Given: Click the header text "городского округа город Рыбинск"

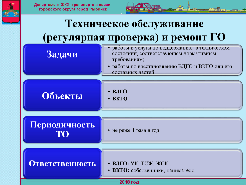Looking at the screenshot, I should click(x=73, y=9).
